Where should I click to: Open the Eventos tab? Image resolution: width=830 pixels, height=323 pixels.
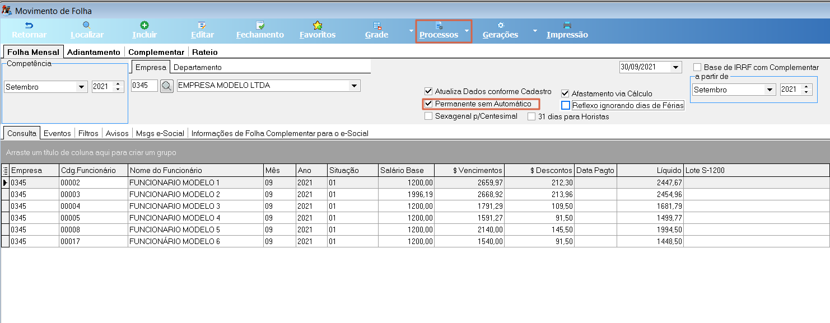[57, 133]
